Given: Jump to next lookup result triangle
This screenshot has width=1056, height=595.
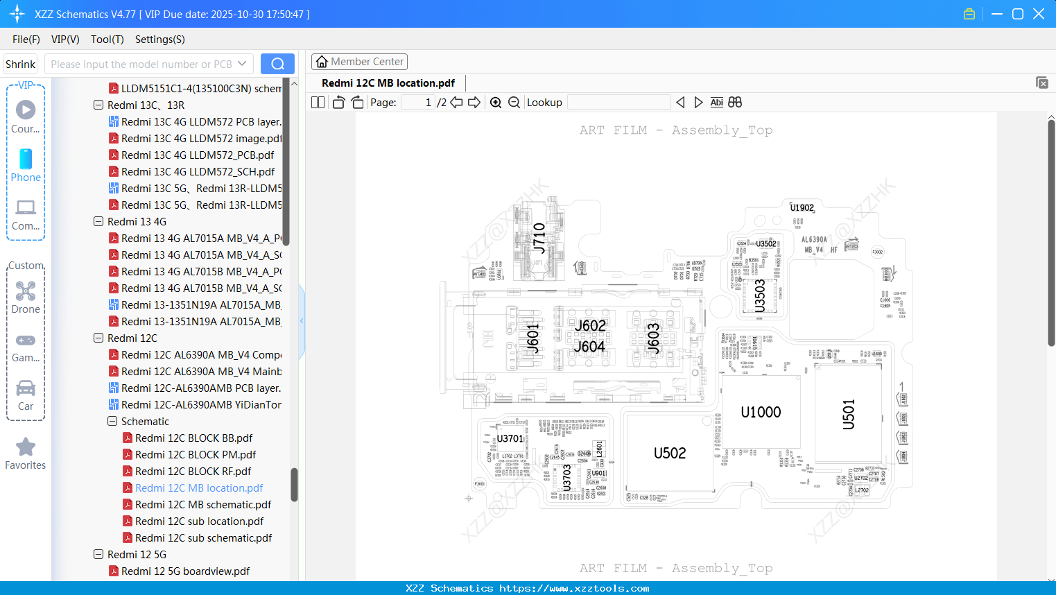Looking at the screenshot, I should tap(698, 103).
